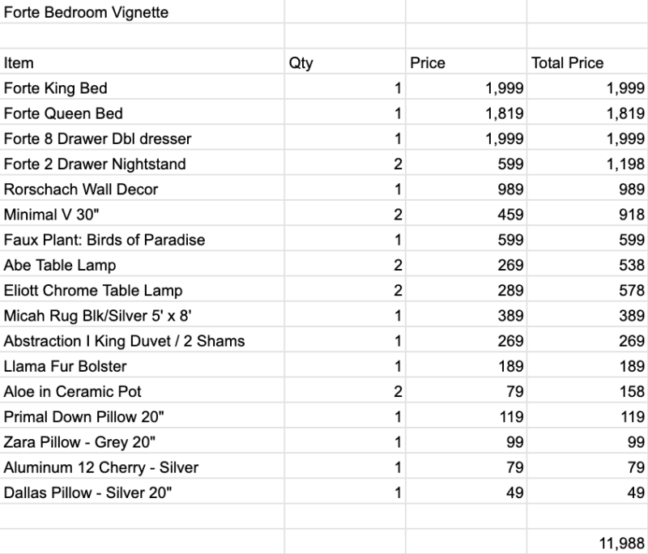Select the Forte King Bed cell
Viewport: 648px width, 554px height.
(x=142, y=87)
